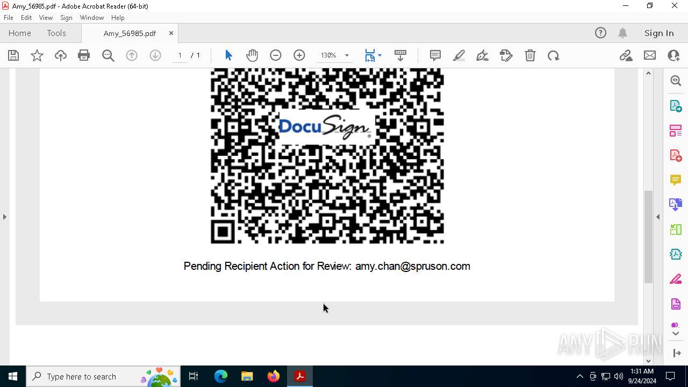Click the upload to cloud icon
Image resolution: width=688 pixels, height=387 pixels.
click(61, 55)
